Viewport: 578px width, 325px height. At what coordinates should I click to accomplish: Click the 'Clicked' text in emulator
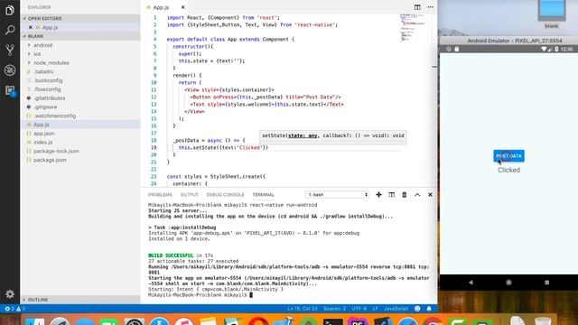tap(508, 170)
